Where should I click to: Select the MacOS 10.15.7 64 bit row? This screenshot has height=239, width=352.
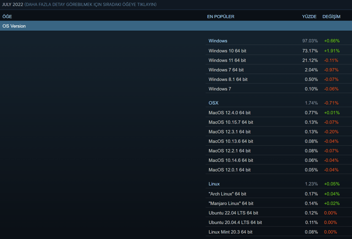coord(279,122)
